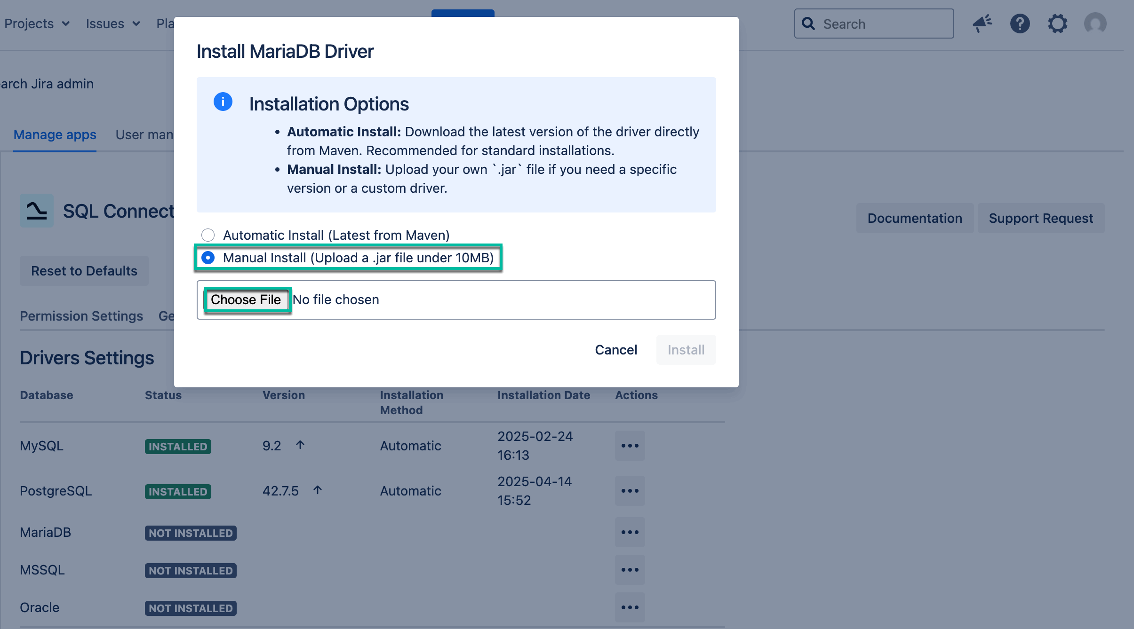Click the info icon in Installation Options

[x=223, y=101]
